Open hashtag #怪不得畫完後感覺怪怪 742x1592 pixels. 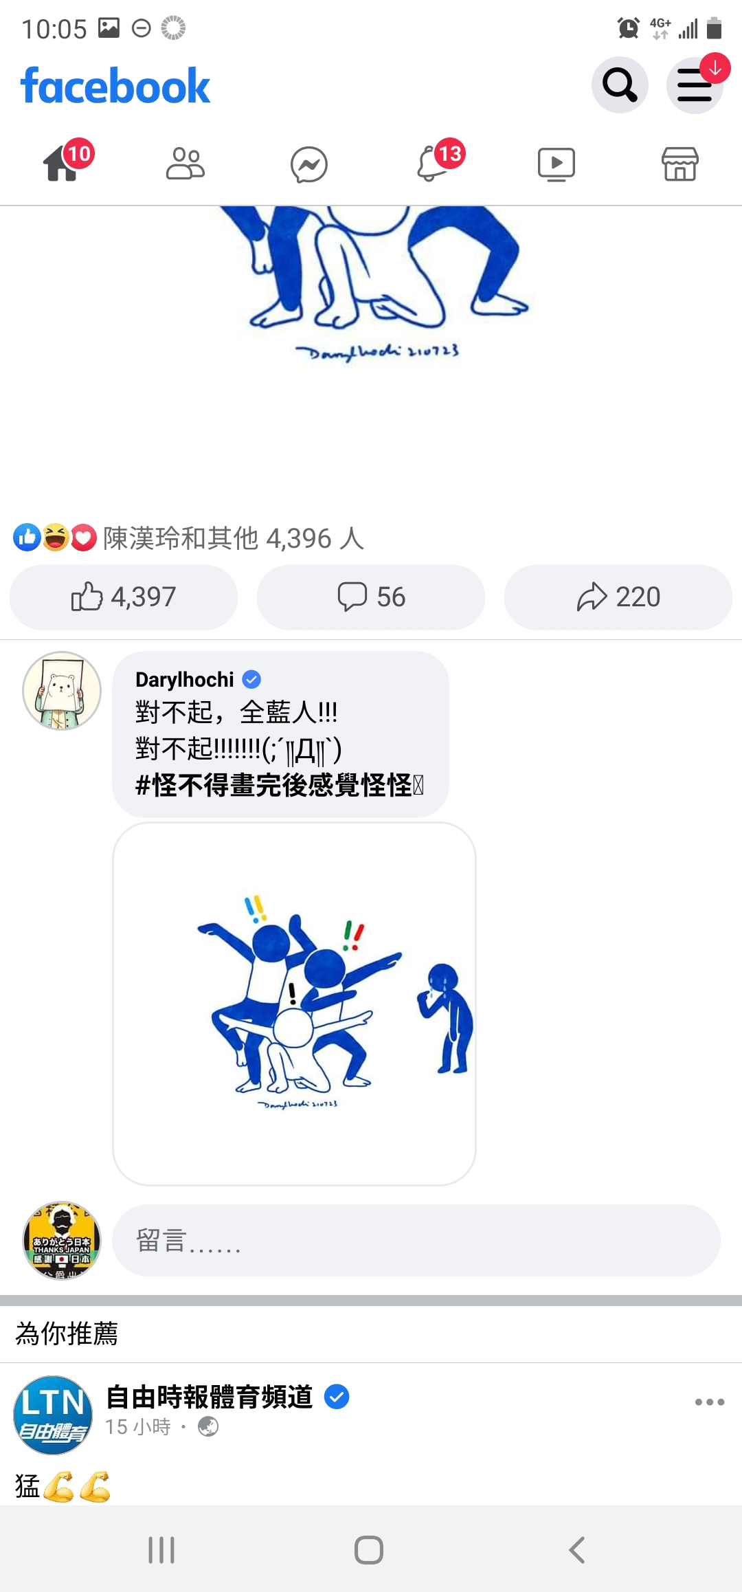pyautogui.click(x=280, y=785)
